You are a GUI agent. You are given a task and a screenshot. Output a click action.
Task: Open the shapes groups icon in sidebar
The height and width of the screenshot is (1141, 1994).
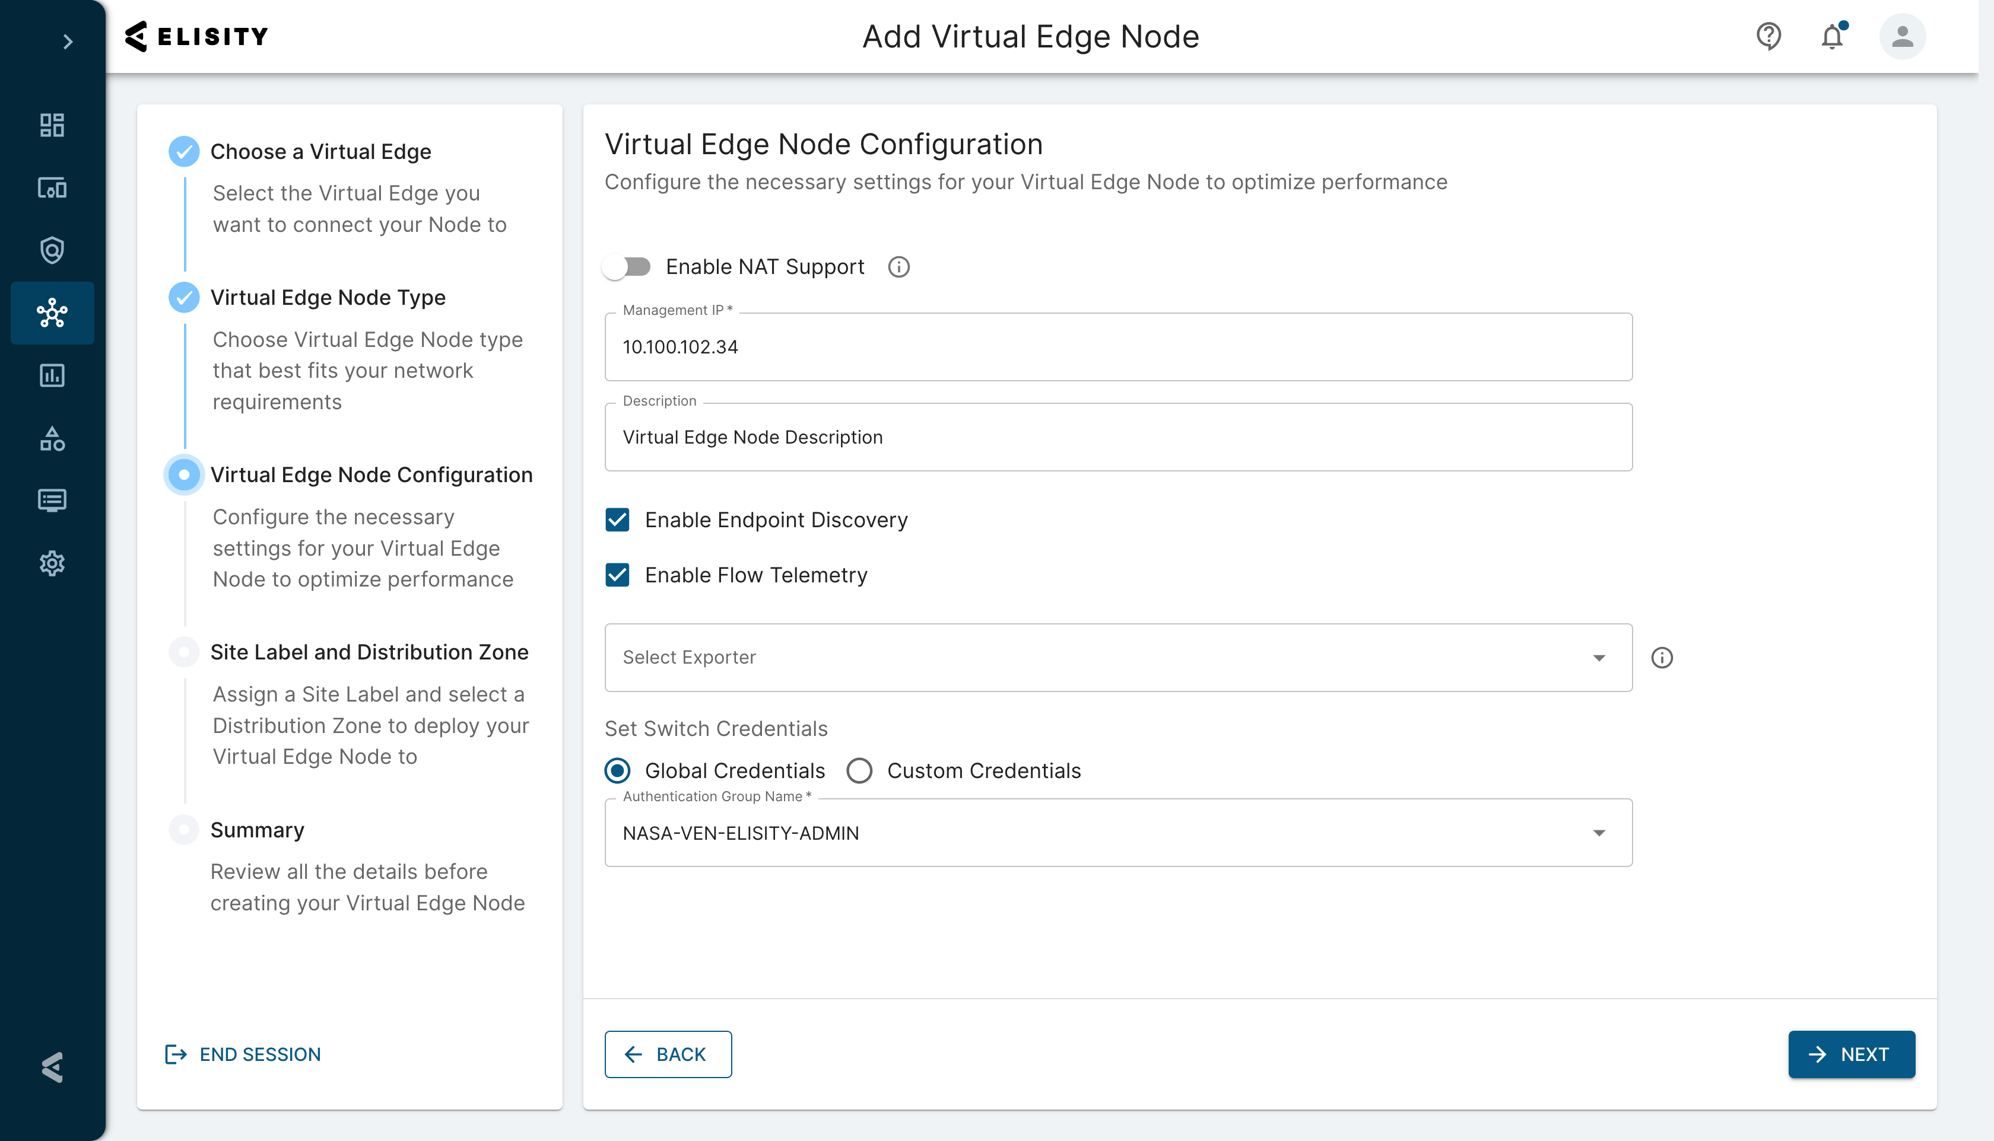[x=52, y=438]
